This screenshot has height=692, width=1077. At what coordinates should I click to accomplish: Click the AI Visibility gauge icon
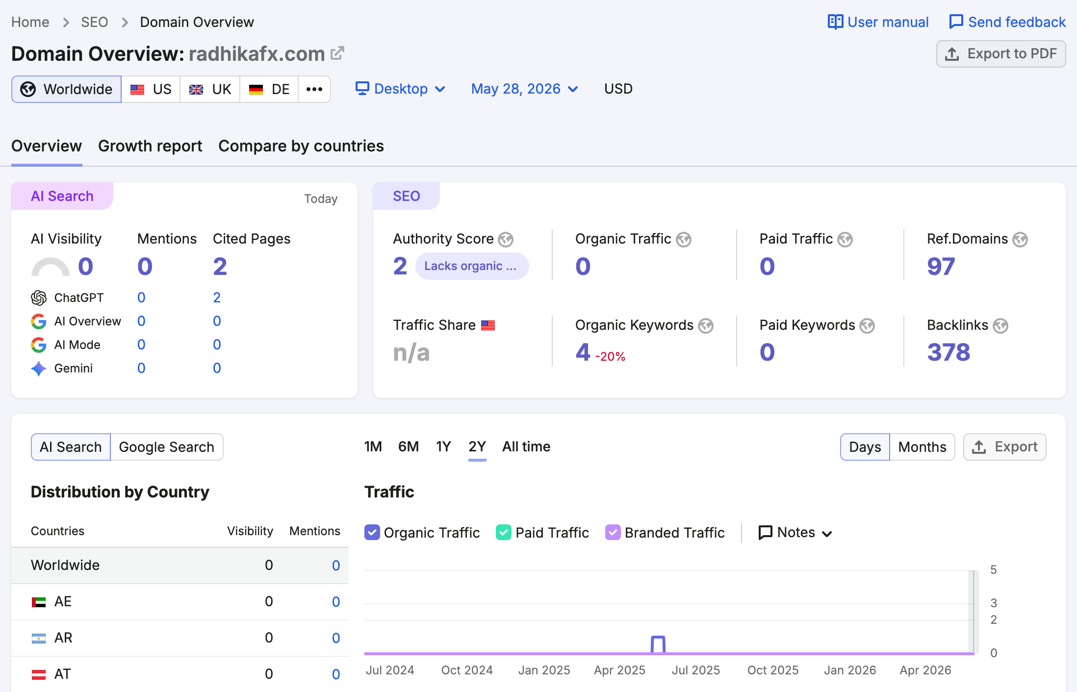tap(51, 267)
